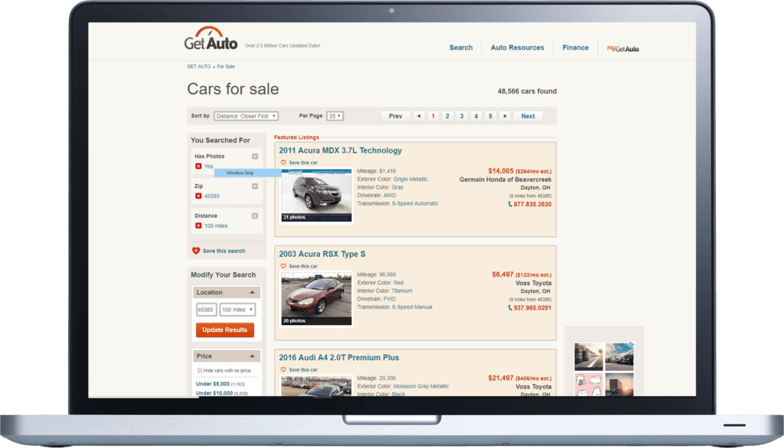Click heart icon for 2003 Acura RSX

point(283,266)
